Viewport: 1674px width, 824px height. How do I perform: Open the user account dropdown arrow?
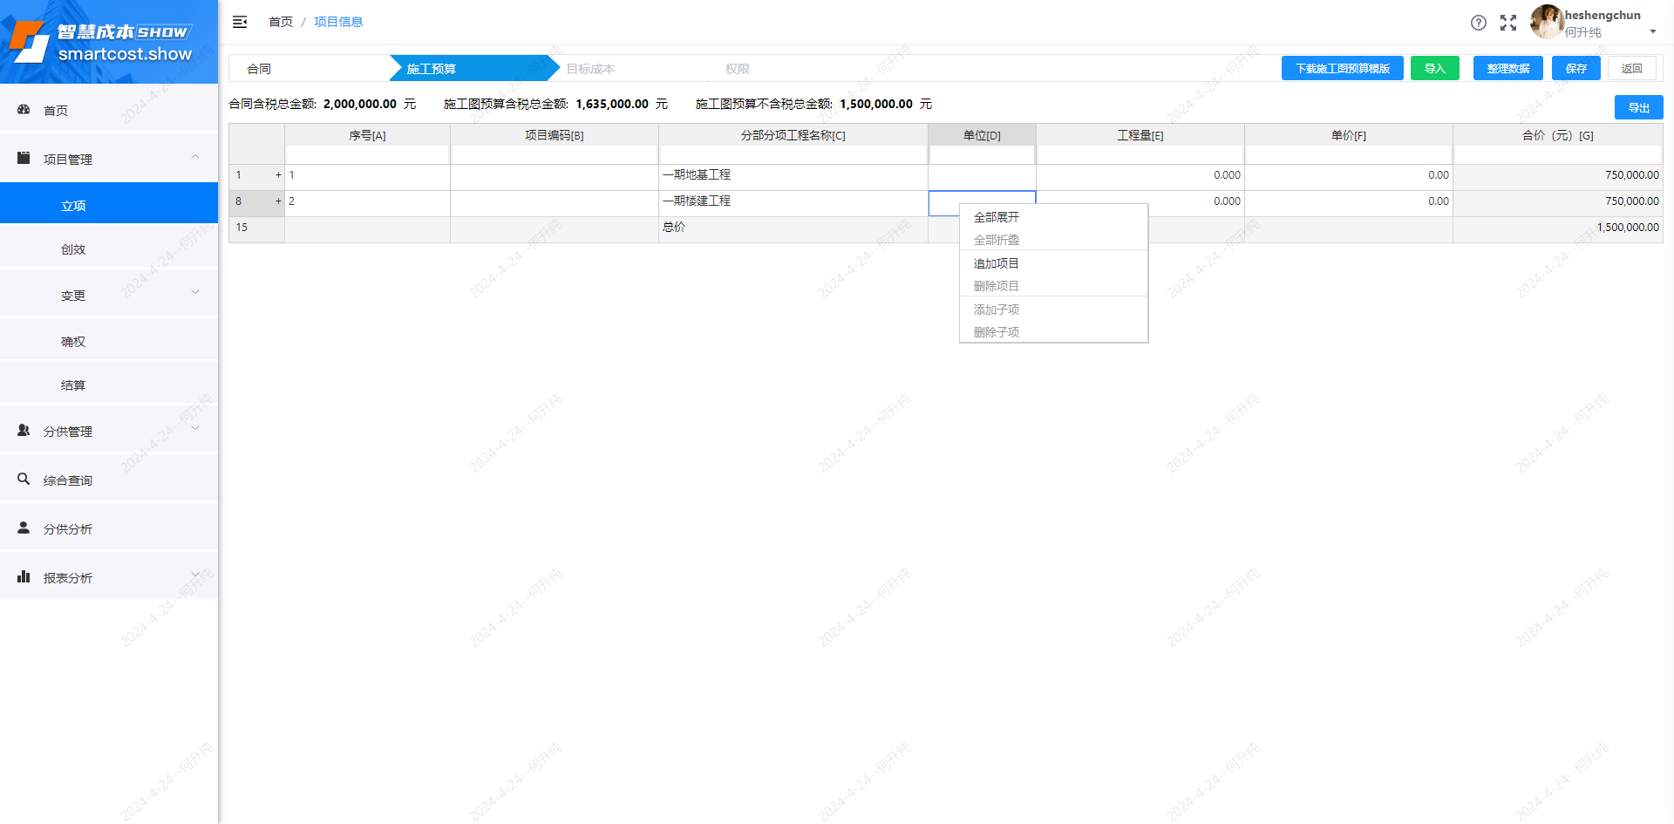(1652, 32)
